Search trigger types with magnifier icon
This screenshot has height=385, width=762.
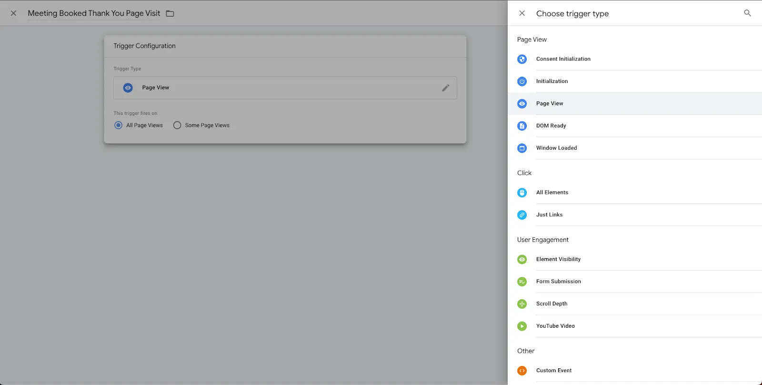click(x=747, y=13)
